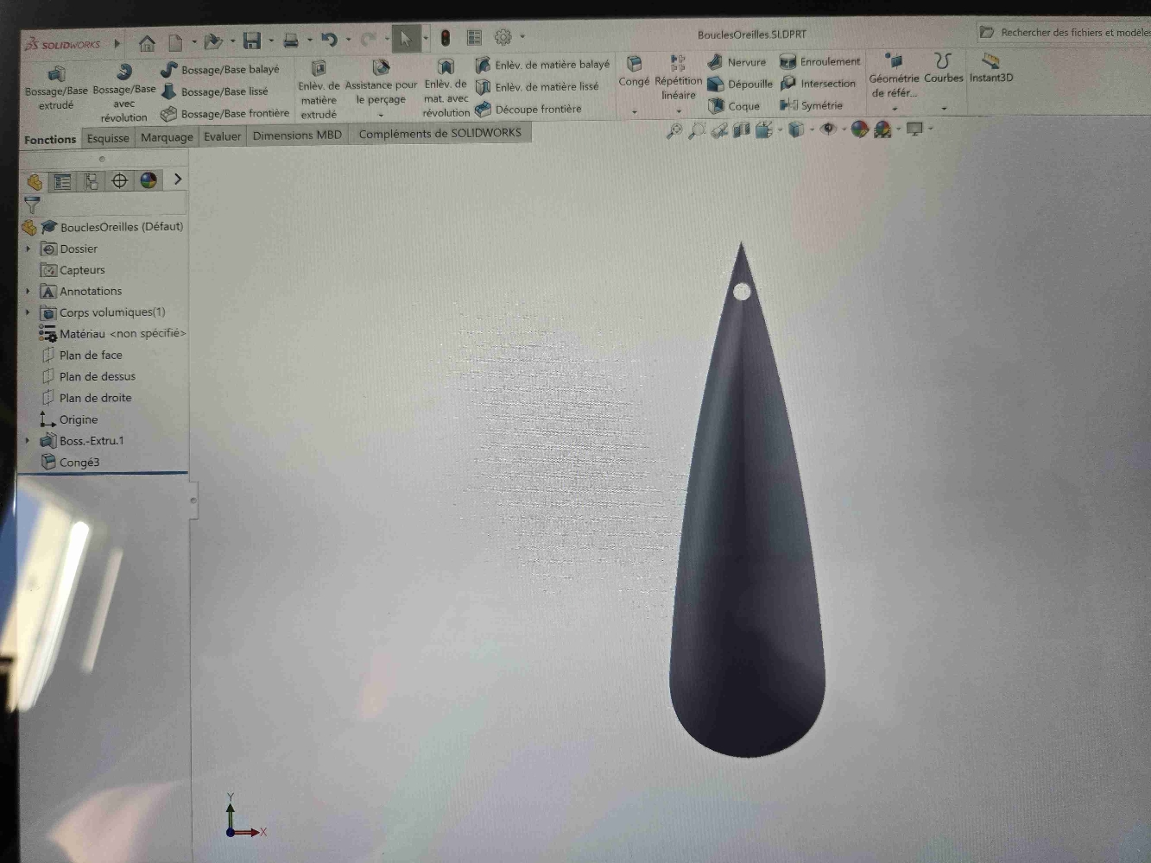Open the edit appearance color sphere
Image resolution: width=1151 pixels, height=863 pixels.
pos(859,129)
